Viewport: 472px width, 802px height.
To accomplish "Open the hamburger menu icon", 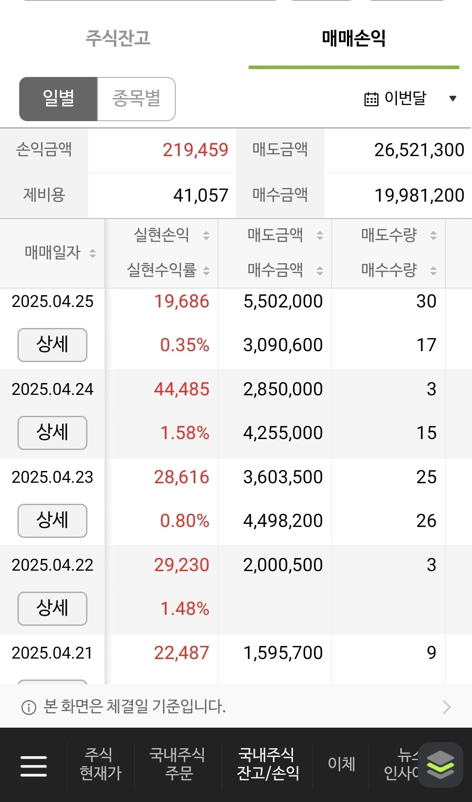I will click(34, 766).
